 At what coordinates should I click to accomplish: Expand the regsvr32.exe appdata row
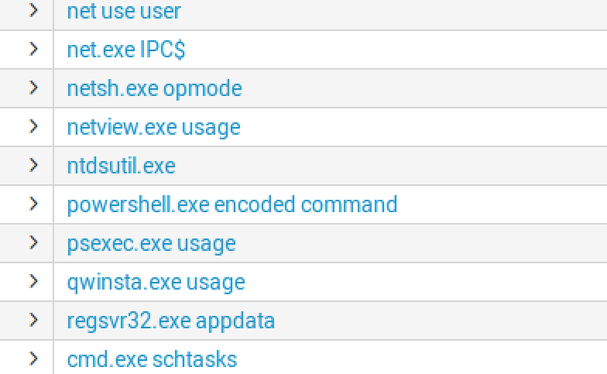click(33, 320)
